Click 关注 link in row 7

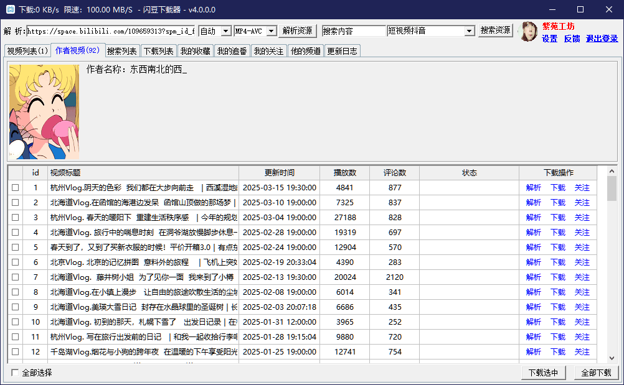pyautogui.click(x=582, y=277)
